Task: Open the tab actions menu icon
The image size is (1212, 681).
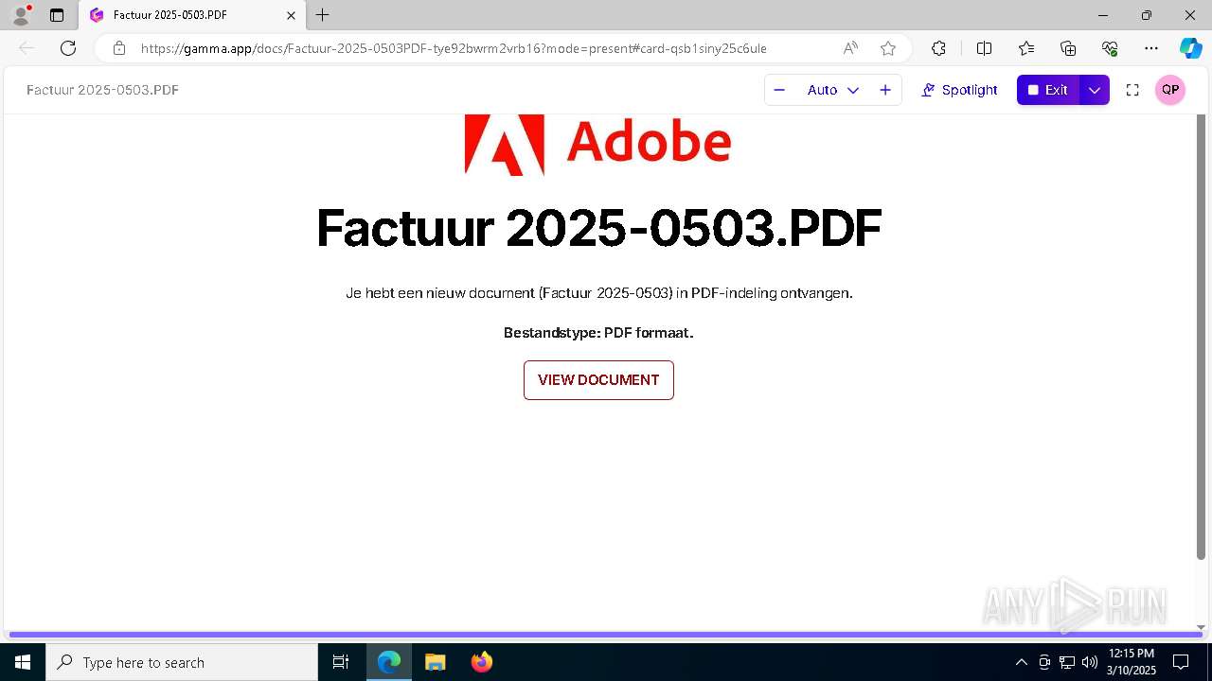Action: tap(57, 15)
